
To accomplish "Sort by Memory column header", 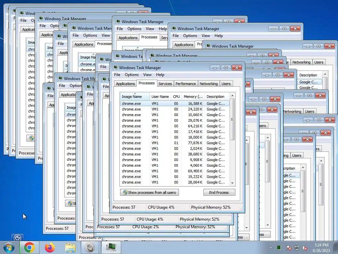I will (193, 97).
